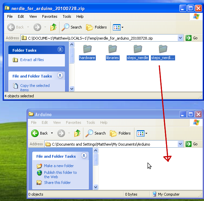Click Publish this folder to the Web
The width and height of the screenshot is (204, 201).
pos(60,174)
